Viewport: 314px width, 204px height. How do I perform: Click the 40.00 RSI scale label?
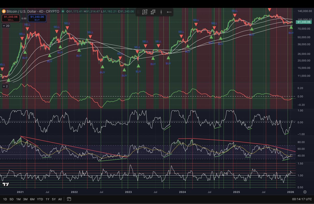click(x=301, y=156)
